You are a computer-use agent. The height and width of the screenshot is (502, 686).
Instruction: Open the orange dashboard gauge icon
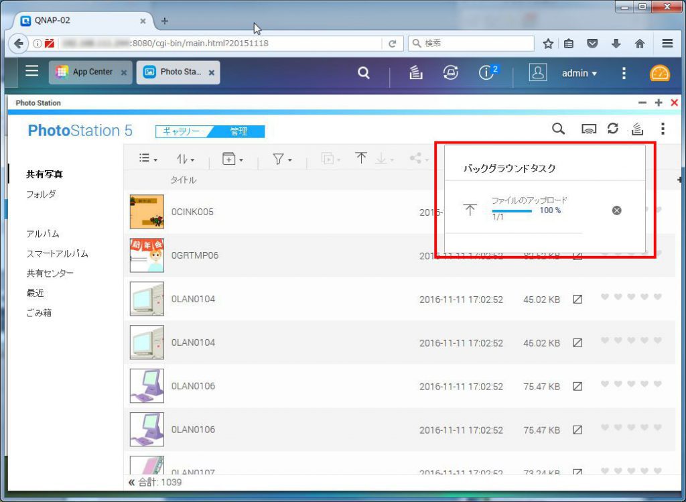pos(659,72)
